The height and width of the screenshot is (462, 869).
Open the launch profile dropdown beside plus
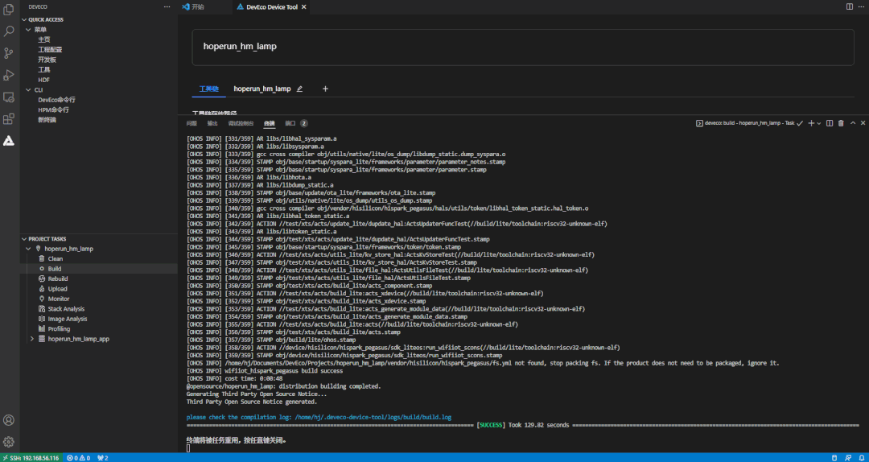point(819,123)
